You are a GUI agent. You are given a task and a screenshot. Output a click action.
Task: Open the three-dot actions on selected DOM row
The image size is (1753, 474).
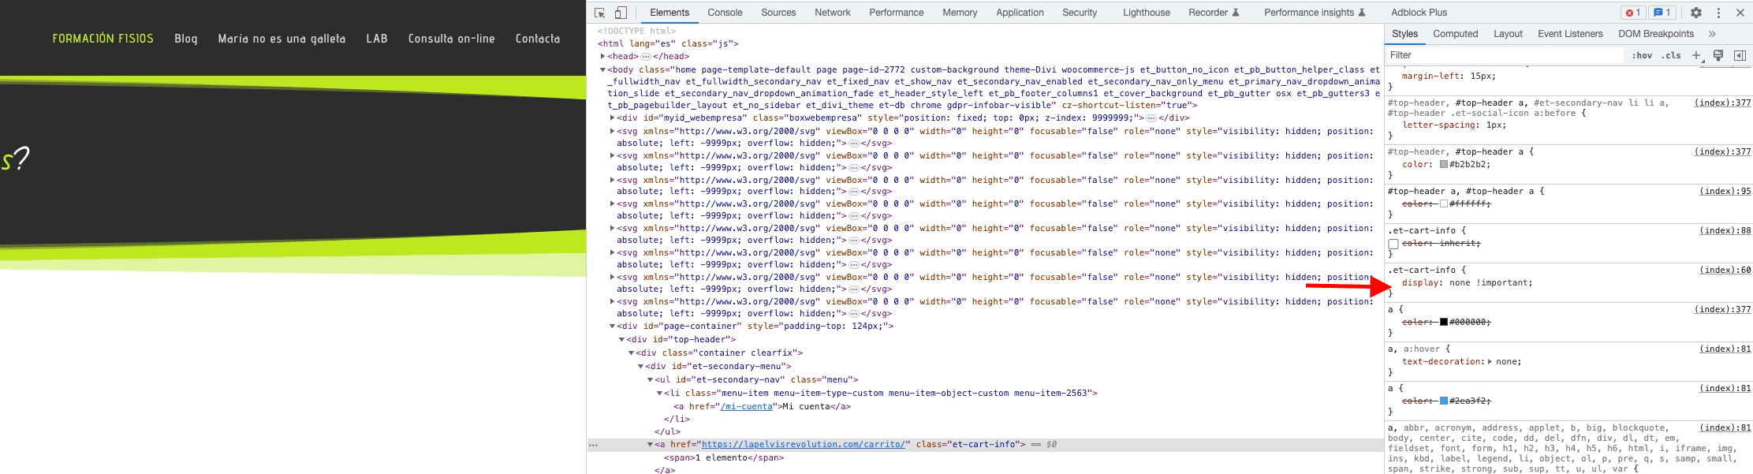pyautogui.click(x=594, y=445)
